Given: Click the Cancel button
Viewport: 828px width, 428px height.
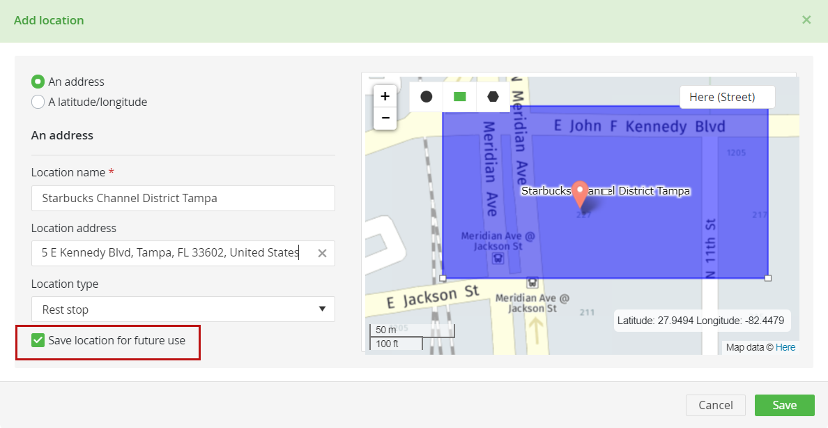Looking at the screenshot, I should (x=716, y=405).
